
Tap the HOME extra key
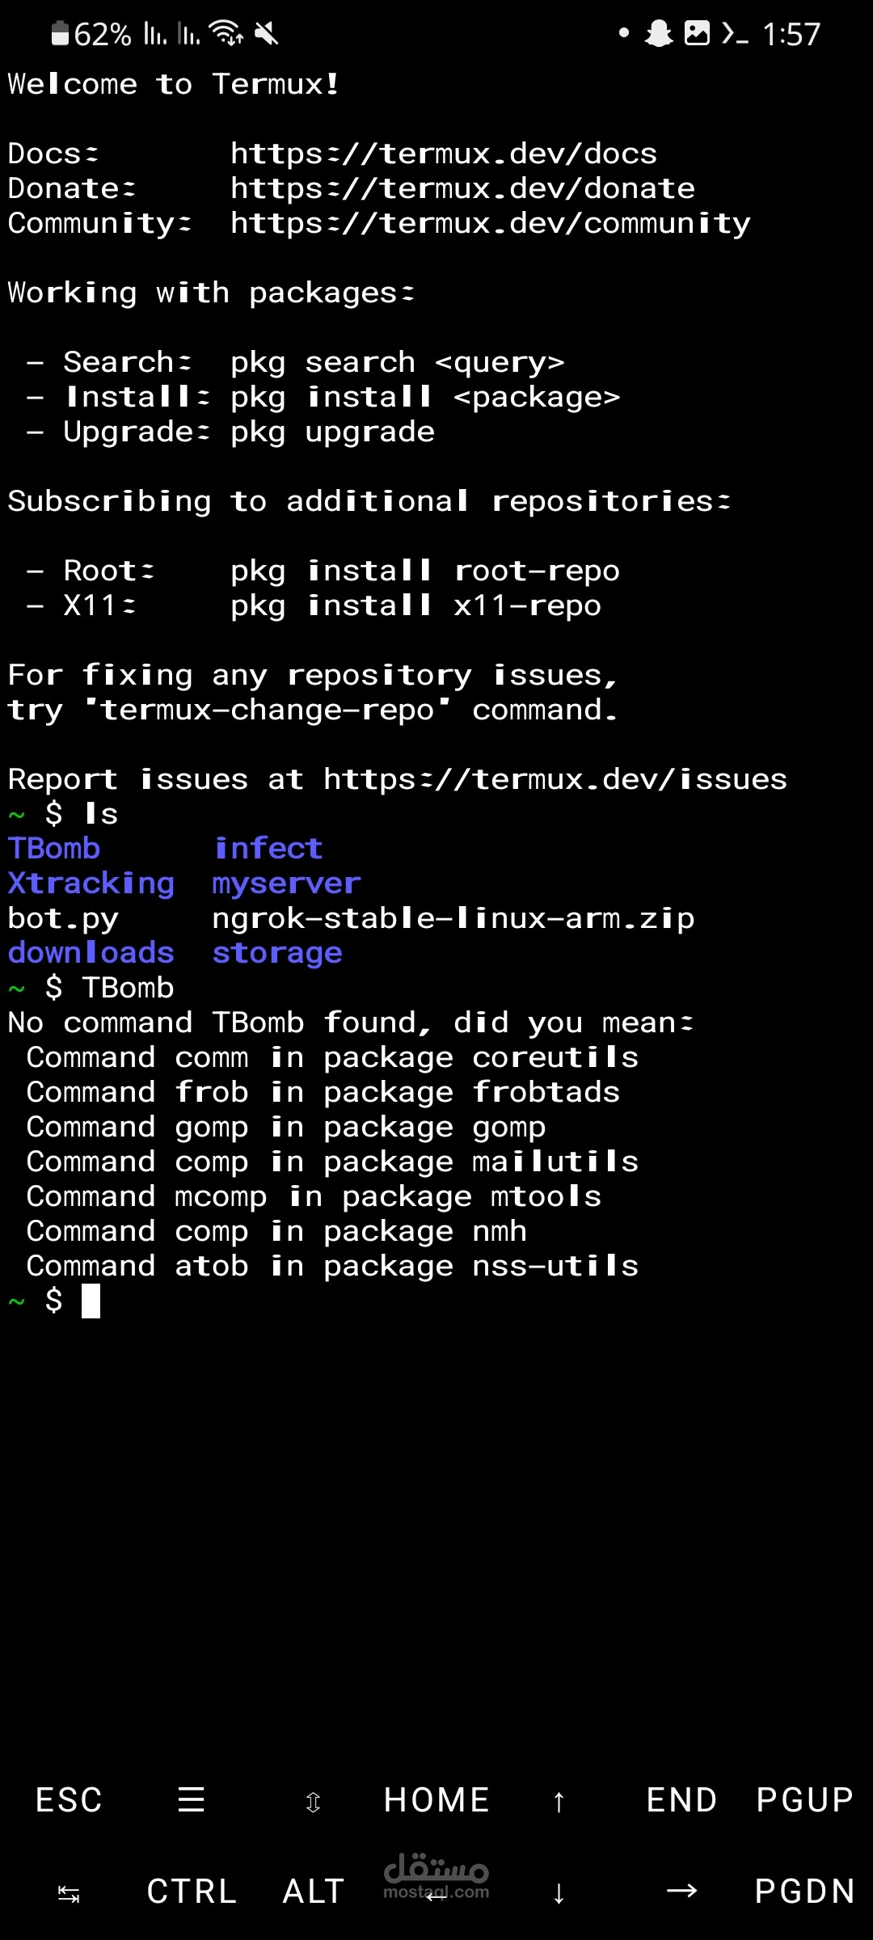tap(436, 1800)
